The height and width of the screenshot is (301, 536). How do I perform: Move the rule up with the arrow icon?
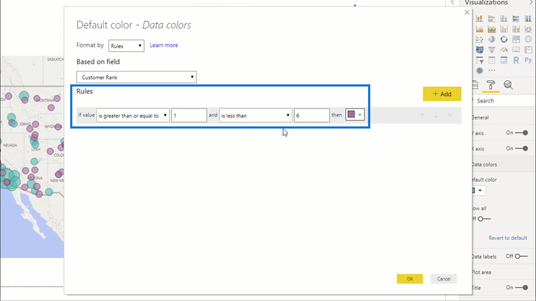pyautogui.click(x=422, y=115)
